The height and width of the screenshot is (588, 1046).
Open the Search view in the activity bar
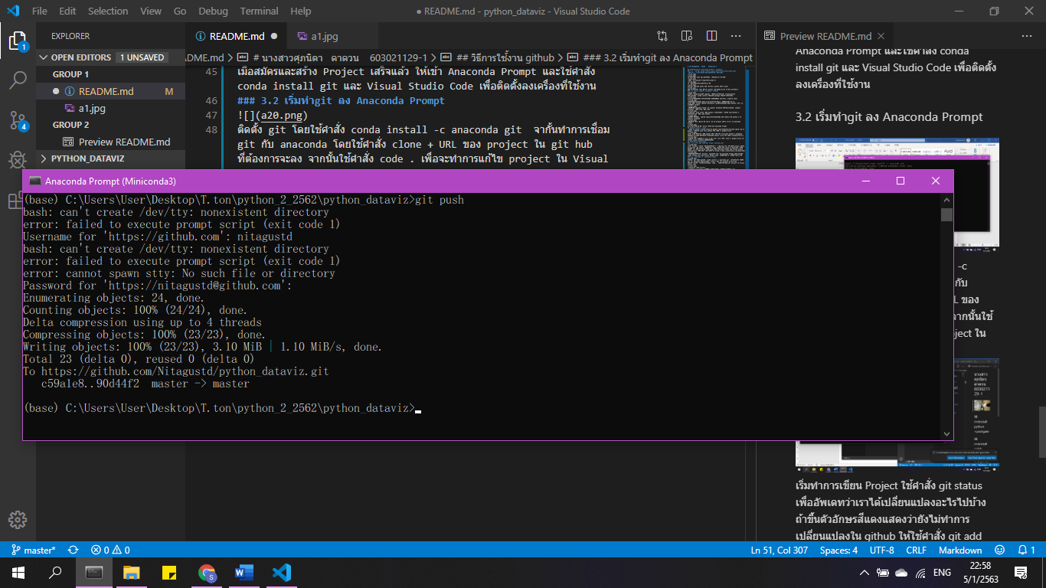coord(18,80)
